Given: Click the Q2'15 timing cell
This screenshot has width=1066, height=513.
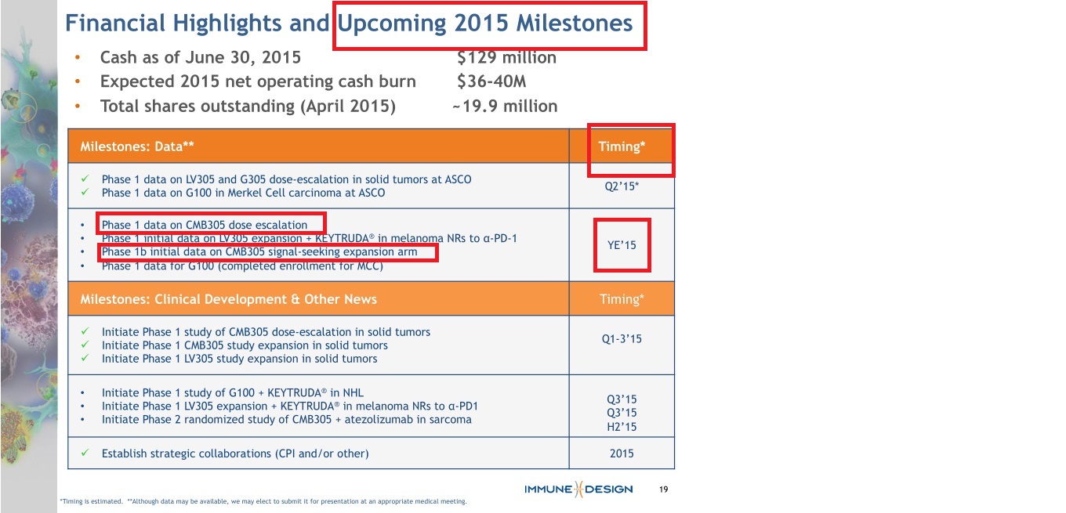Looking at the screenshot, I should coord(622,186).
